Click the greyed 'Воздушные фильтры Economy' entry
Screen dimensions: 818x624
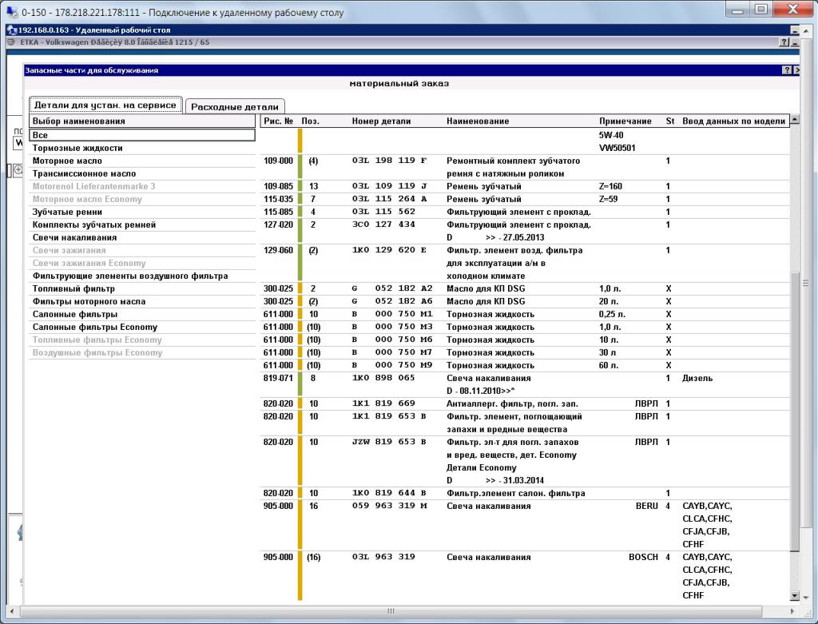click(x=142, y=352)
